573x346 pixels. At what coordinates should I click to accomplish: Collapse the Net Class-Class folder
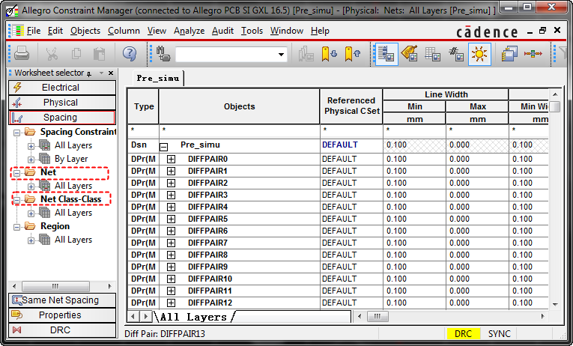(x=17, y=199)
